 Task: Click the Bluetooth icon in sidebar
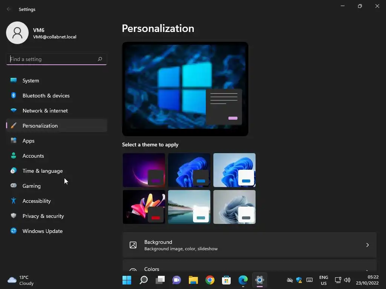click(14, 95)
